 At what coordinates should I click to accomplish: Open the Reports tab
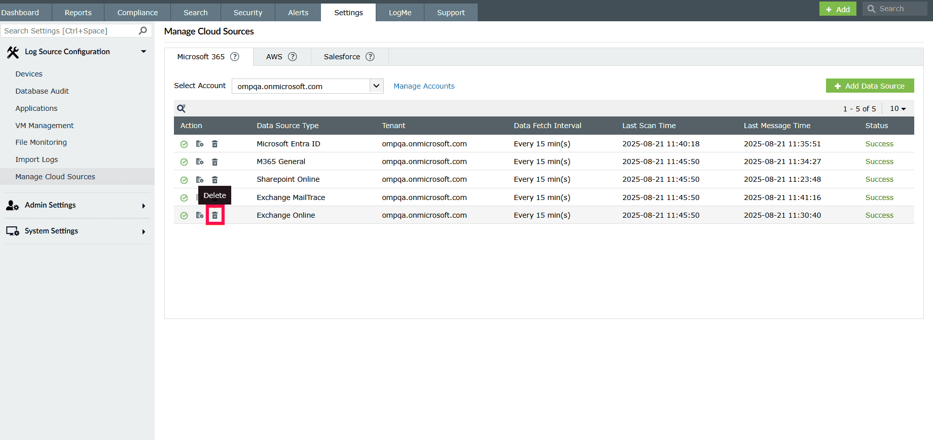tap(78, 13)
